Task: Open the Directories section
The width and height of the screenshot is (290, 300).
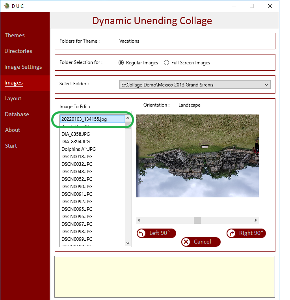Action: [19, 51]
